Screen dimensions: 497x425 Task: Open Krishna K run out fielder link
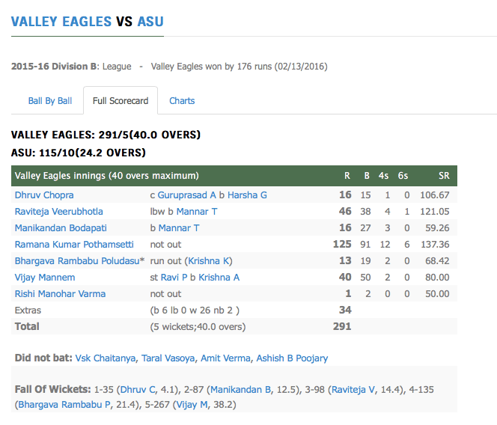[210, 260]
